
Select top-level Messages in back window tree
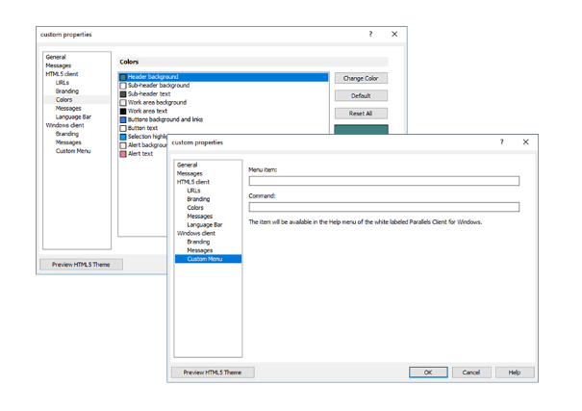pyautogui.click(x=59, y=65)
